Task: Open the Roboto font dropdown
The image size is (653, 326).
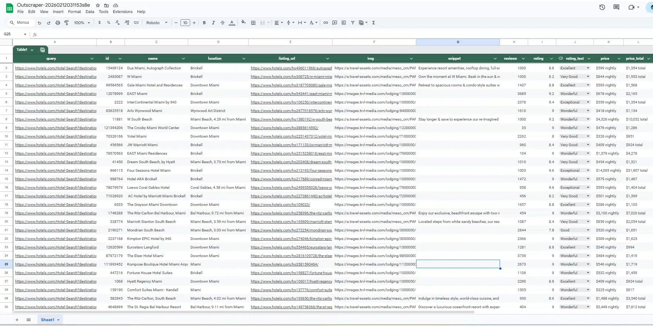Action: pyautogui.click(x=156, y=23)
